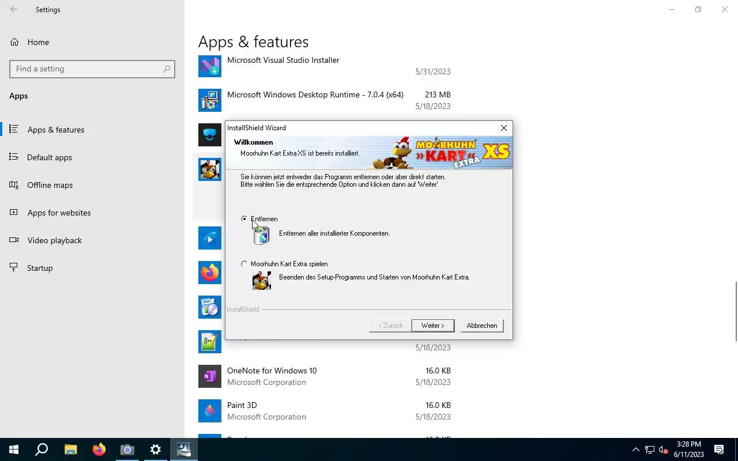Click the green notepad app icon in list
The height and width of the screenshot is (461, 738).
210,342
